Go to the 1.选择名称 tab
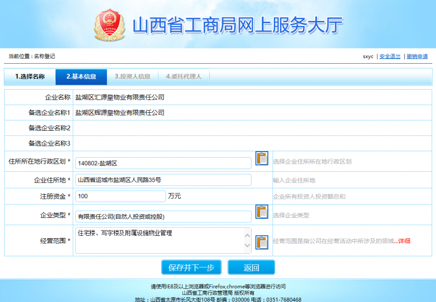 pyautogui.click(x=30, y=77)
